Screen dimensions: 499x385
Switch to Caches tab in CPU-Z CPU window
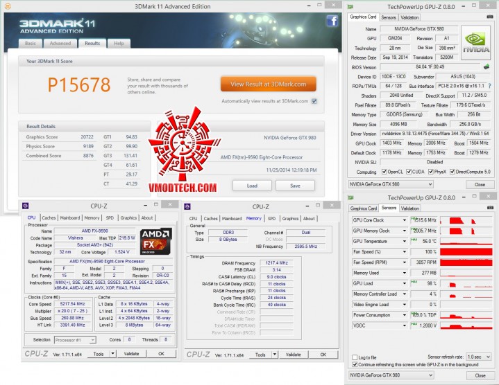(49, 217)
